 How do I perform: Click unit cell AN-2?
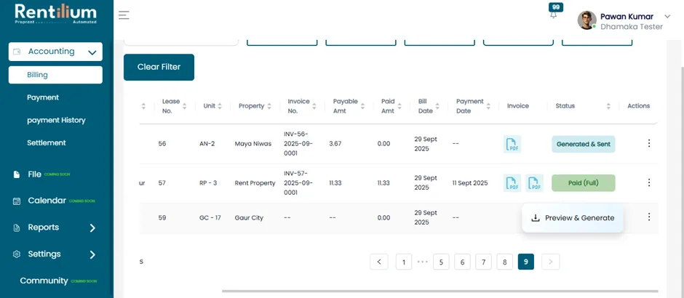click(x=207, y=144)
